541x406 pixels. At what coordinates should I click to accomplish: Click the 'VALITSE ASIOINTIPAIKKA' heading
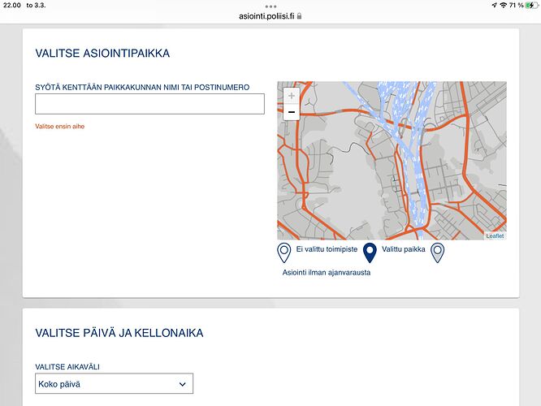[x=102, y=54]
